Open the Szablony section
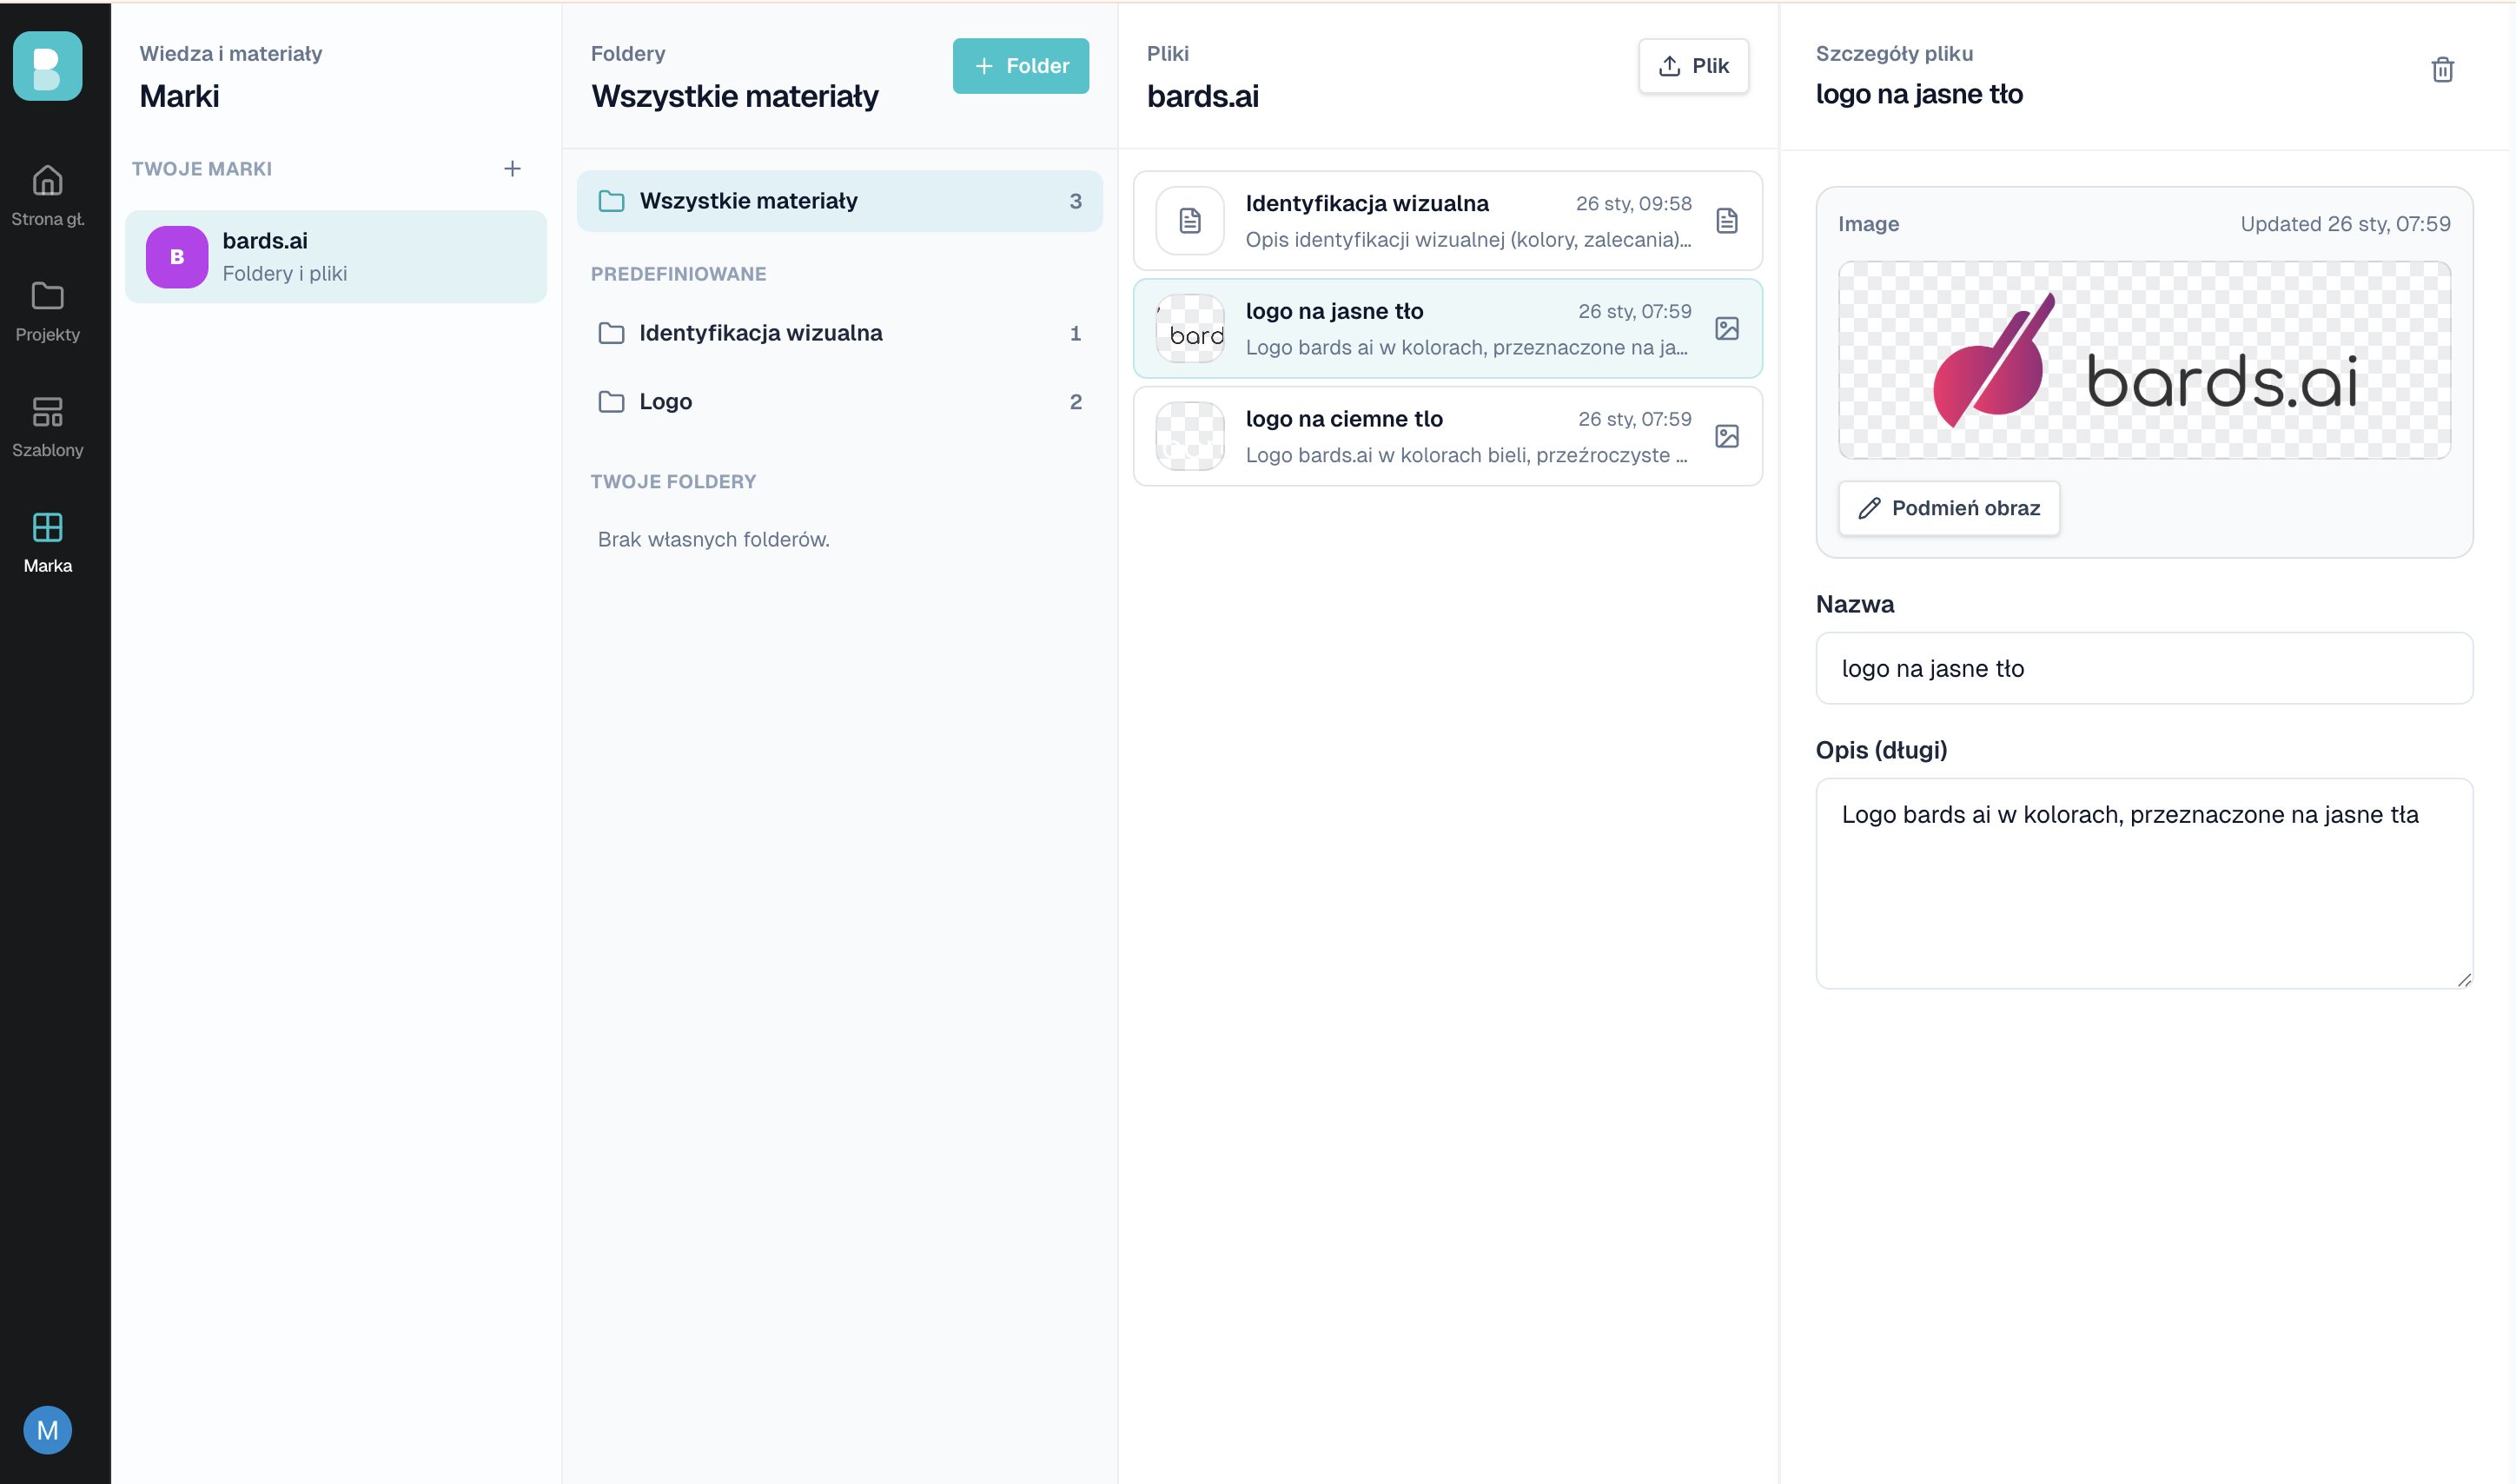This screenshot has height=1484, width=2516. (x=47, y=424)
